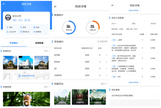The width and height of the screenshot is (161, 108).
Task: Select major code 156 社会科学试验班
Action: [114, 46]
